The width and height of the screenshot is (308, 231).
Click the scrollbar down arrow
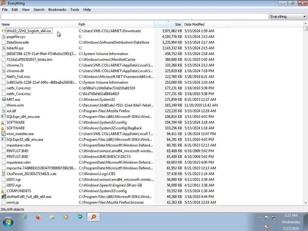[305, 203]
